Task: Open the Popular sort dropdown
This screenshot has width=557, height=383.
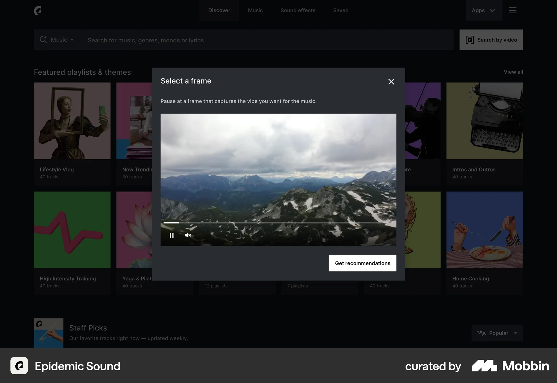Action: click(x=497, y=333)
